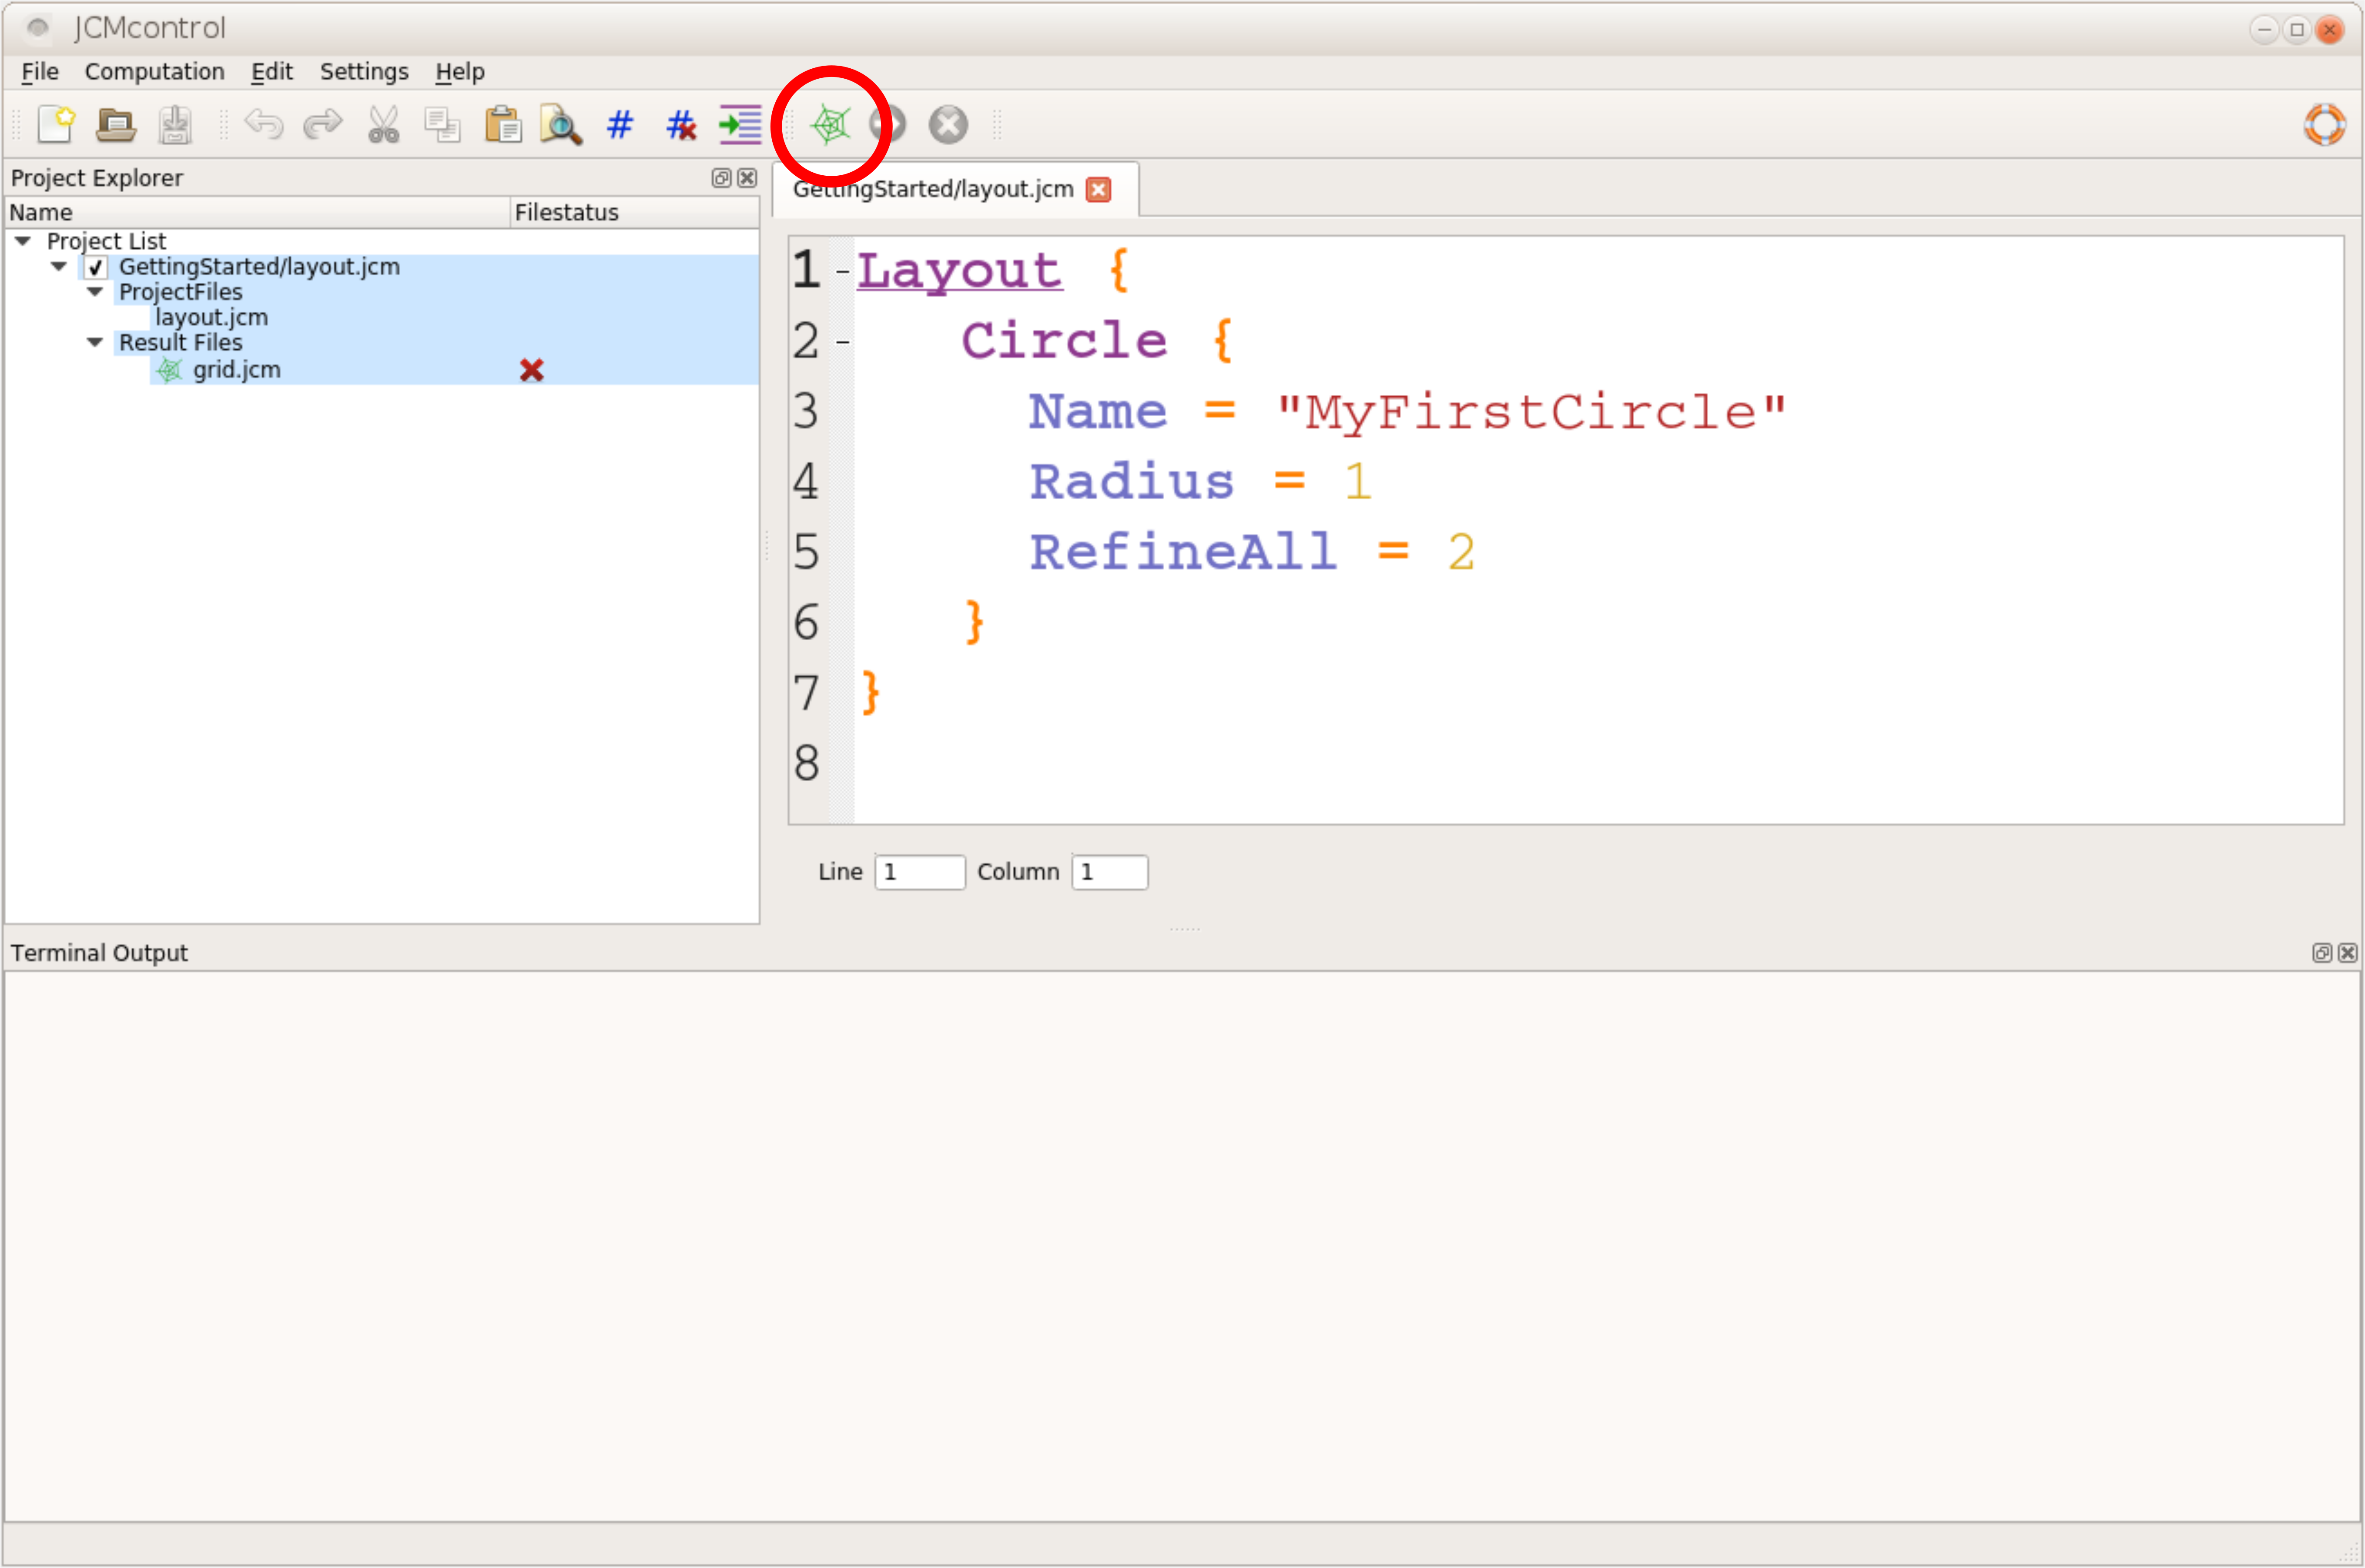Collapse the Project List tree node
The height and width of the screenshot is (1568, 2365).
pos(23,241)
